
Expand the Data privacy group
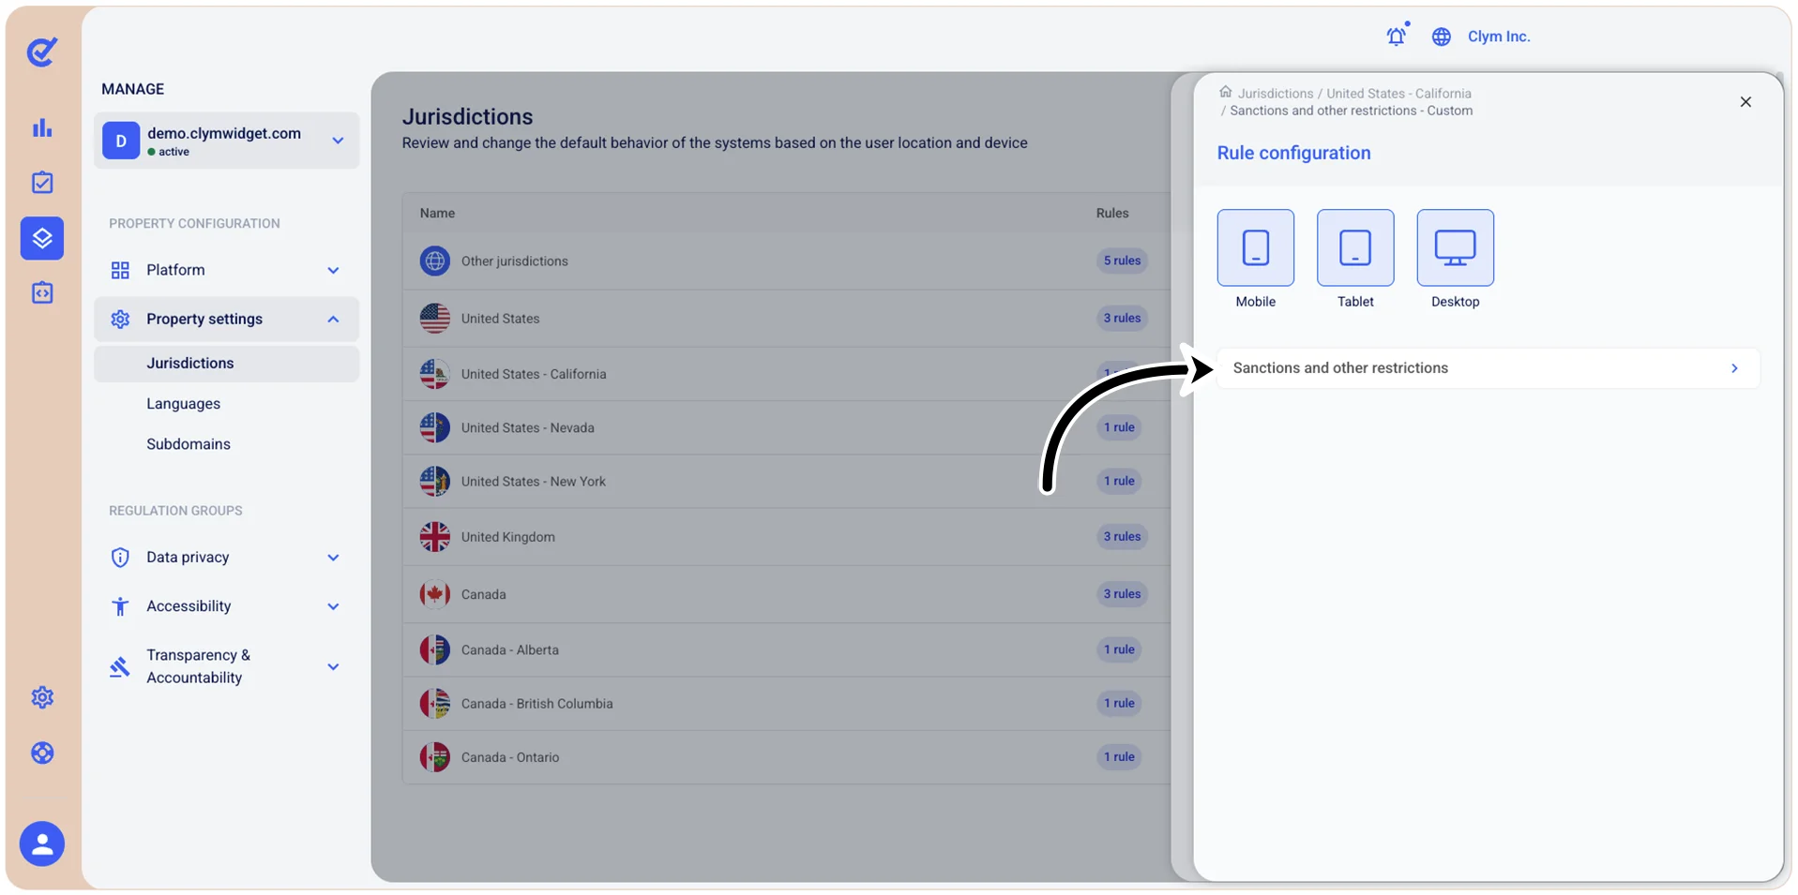pos(226,558)
